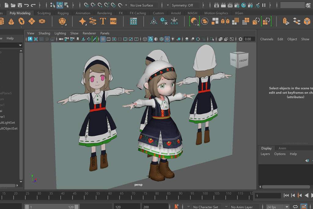Switch to the Sculpting shelf tab
The width and height of the screenshot is (313, 209).
[44, 13]
